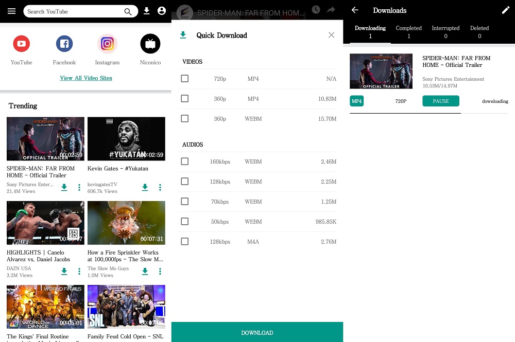515x342 pixels.
Task: Check the 128kbps WEBM audio option
Action: pos(184,182)
